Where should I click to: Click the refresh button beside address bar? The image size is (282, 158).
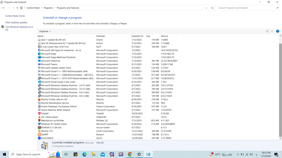point(213,8)
